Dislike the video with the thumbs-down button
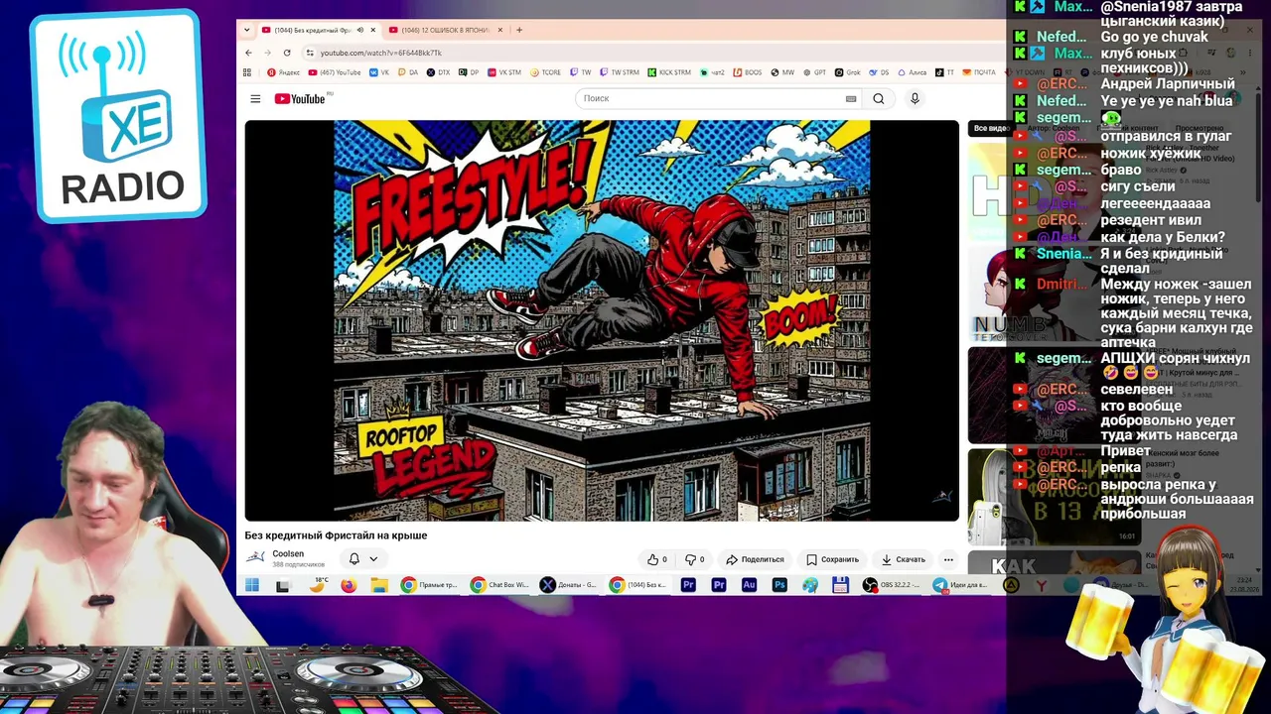1271x714 pixels. pyautogui.click(x=695, y=559)
